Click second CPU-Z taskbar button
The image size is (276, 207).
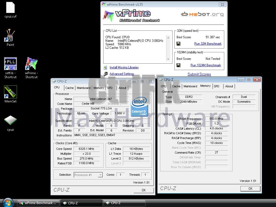125,203
